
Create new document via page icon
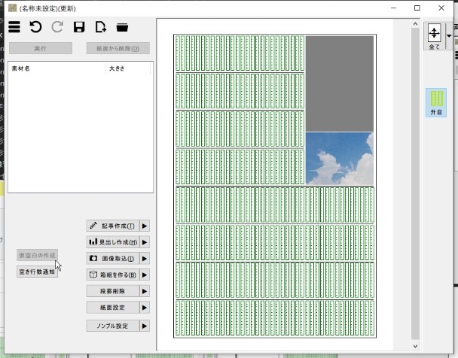pos(101,27)
